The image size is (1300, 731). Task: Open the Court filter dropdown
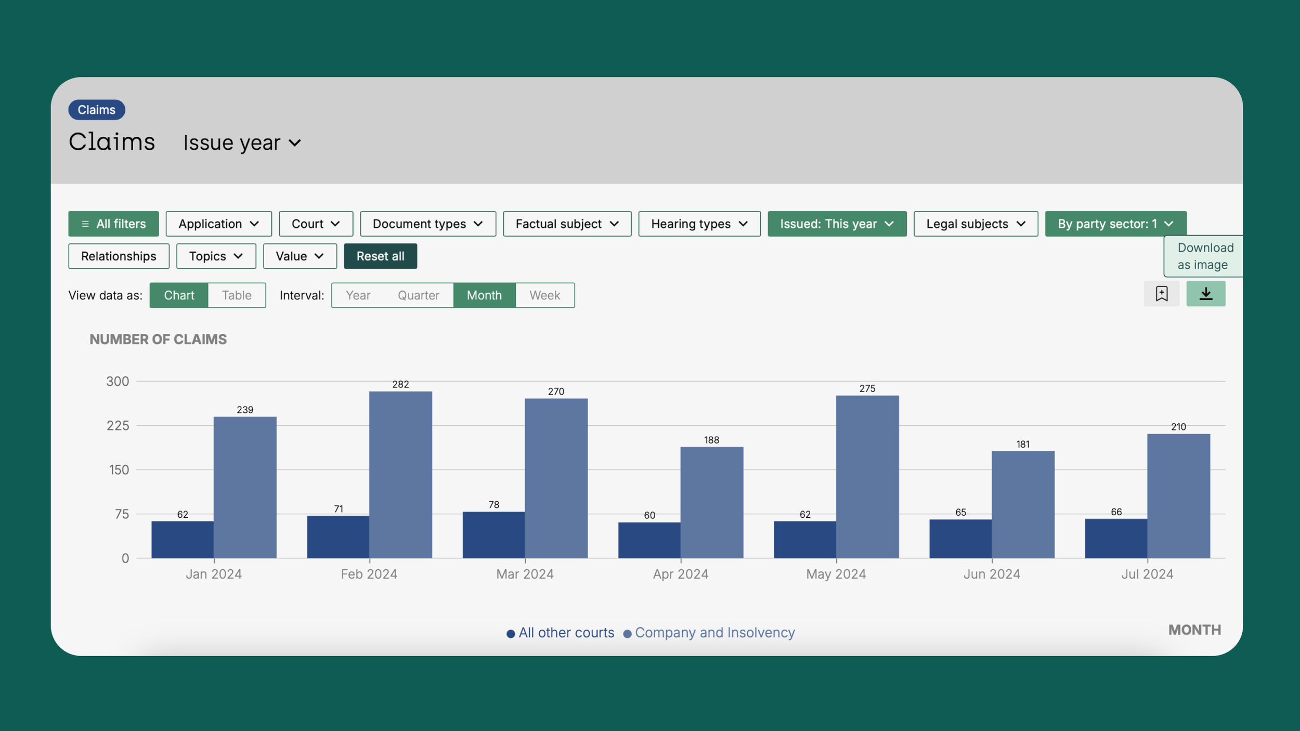pyautogui.click(x=316, y=224)
